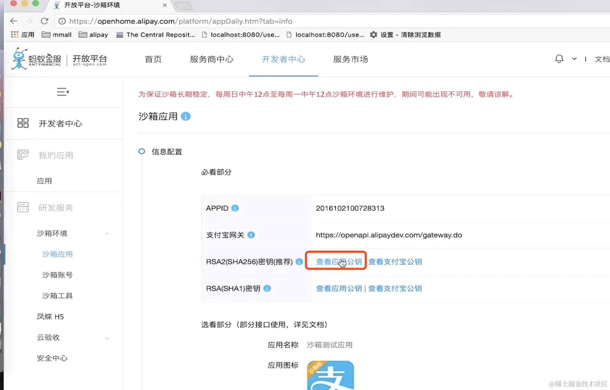Click info icon next to 支付宝网关
This screenshot has width=610, height=390.
click(x=251, y=235)
